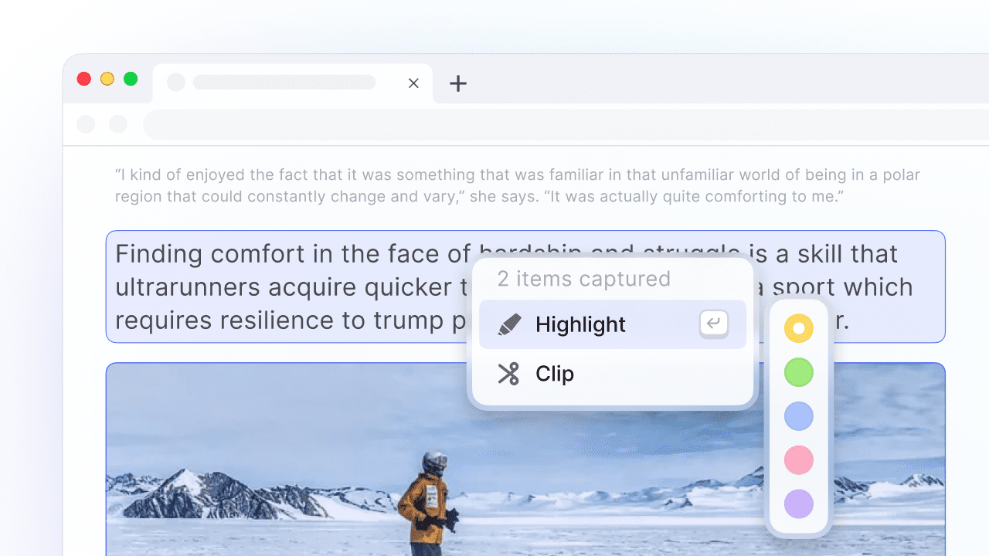Choose the purple highlight color
Image resolution: width=989 pixels, height=556 pixels.
tap(799, 504)
